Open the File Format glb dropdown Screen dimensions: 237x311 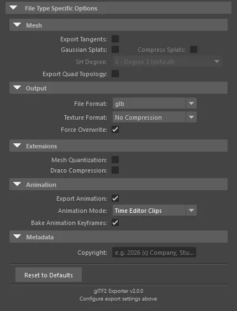click(155, 103)
